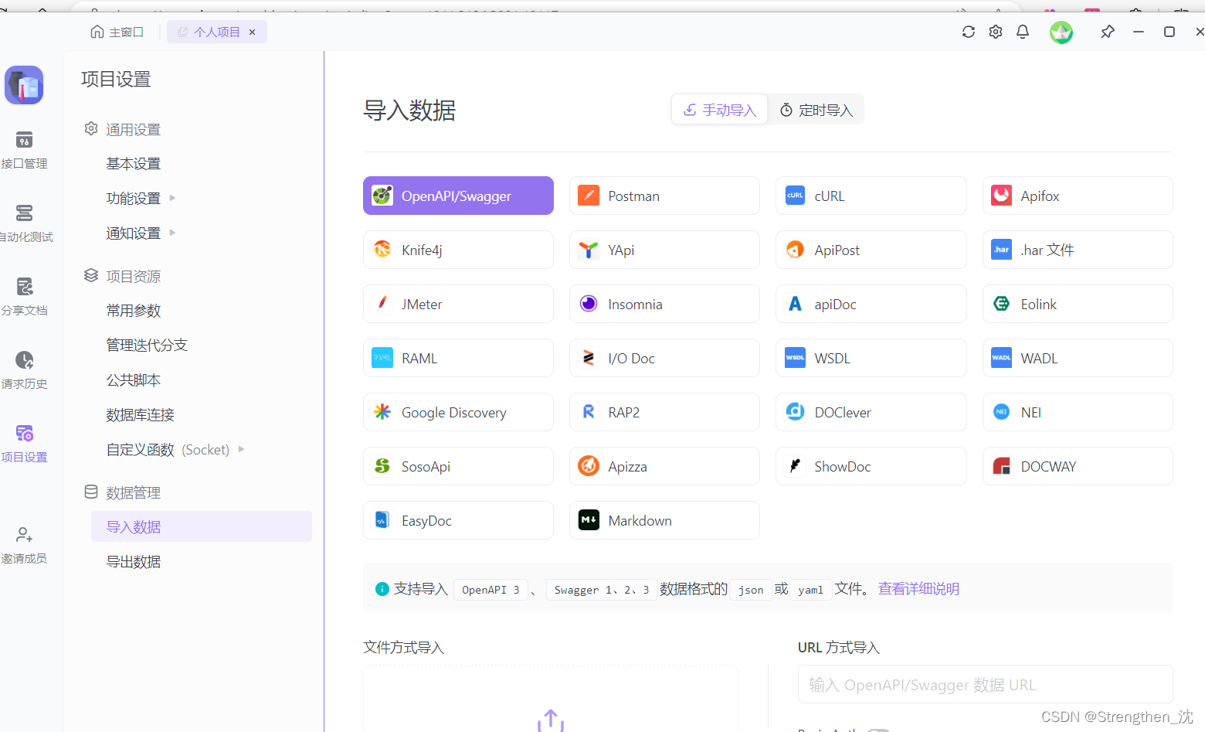The height and width of the screenshot is (732, 1205).
Task: Select Apizza import option
Action: [664, 466]
